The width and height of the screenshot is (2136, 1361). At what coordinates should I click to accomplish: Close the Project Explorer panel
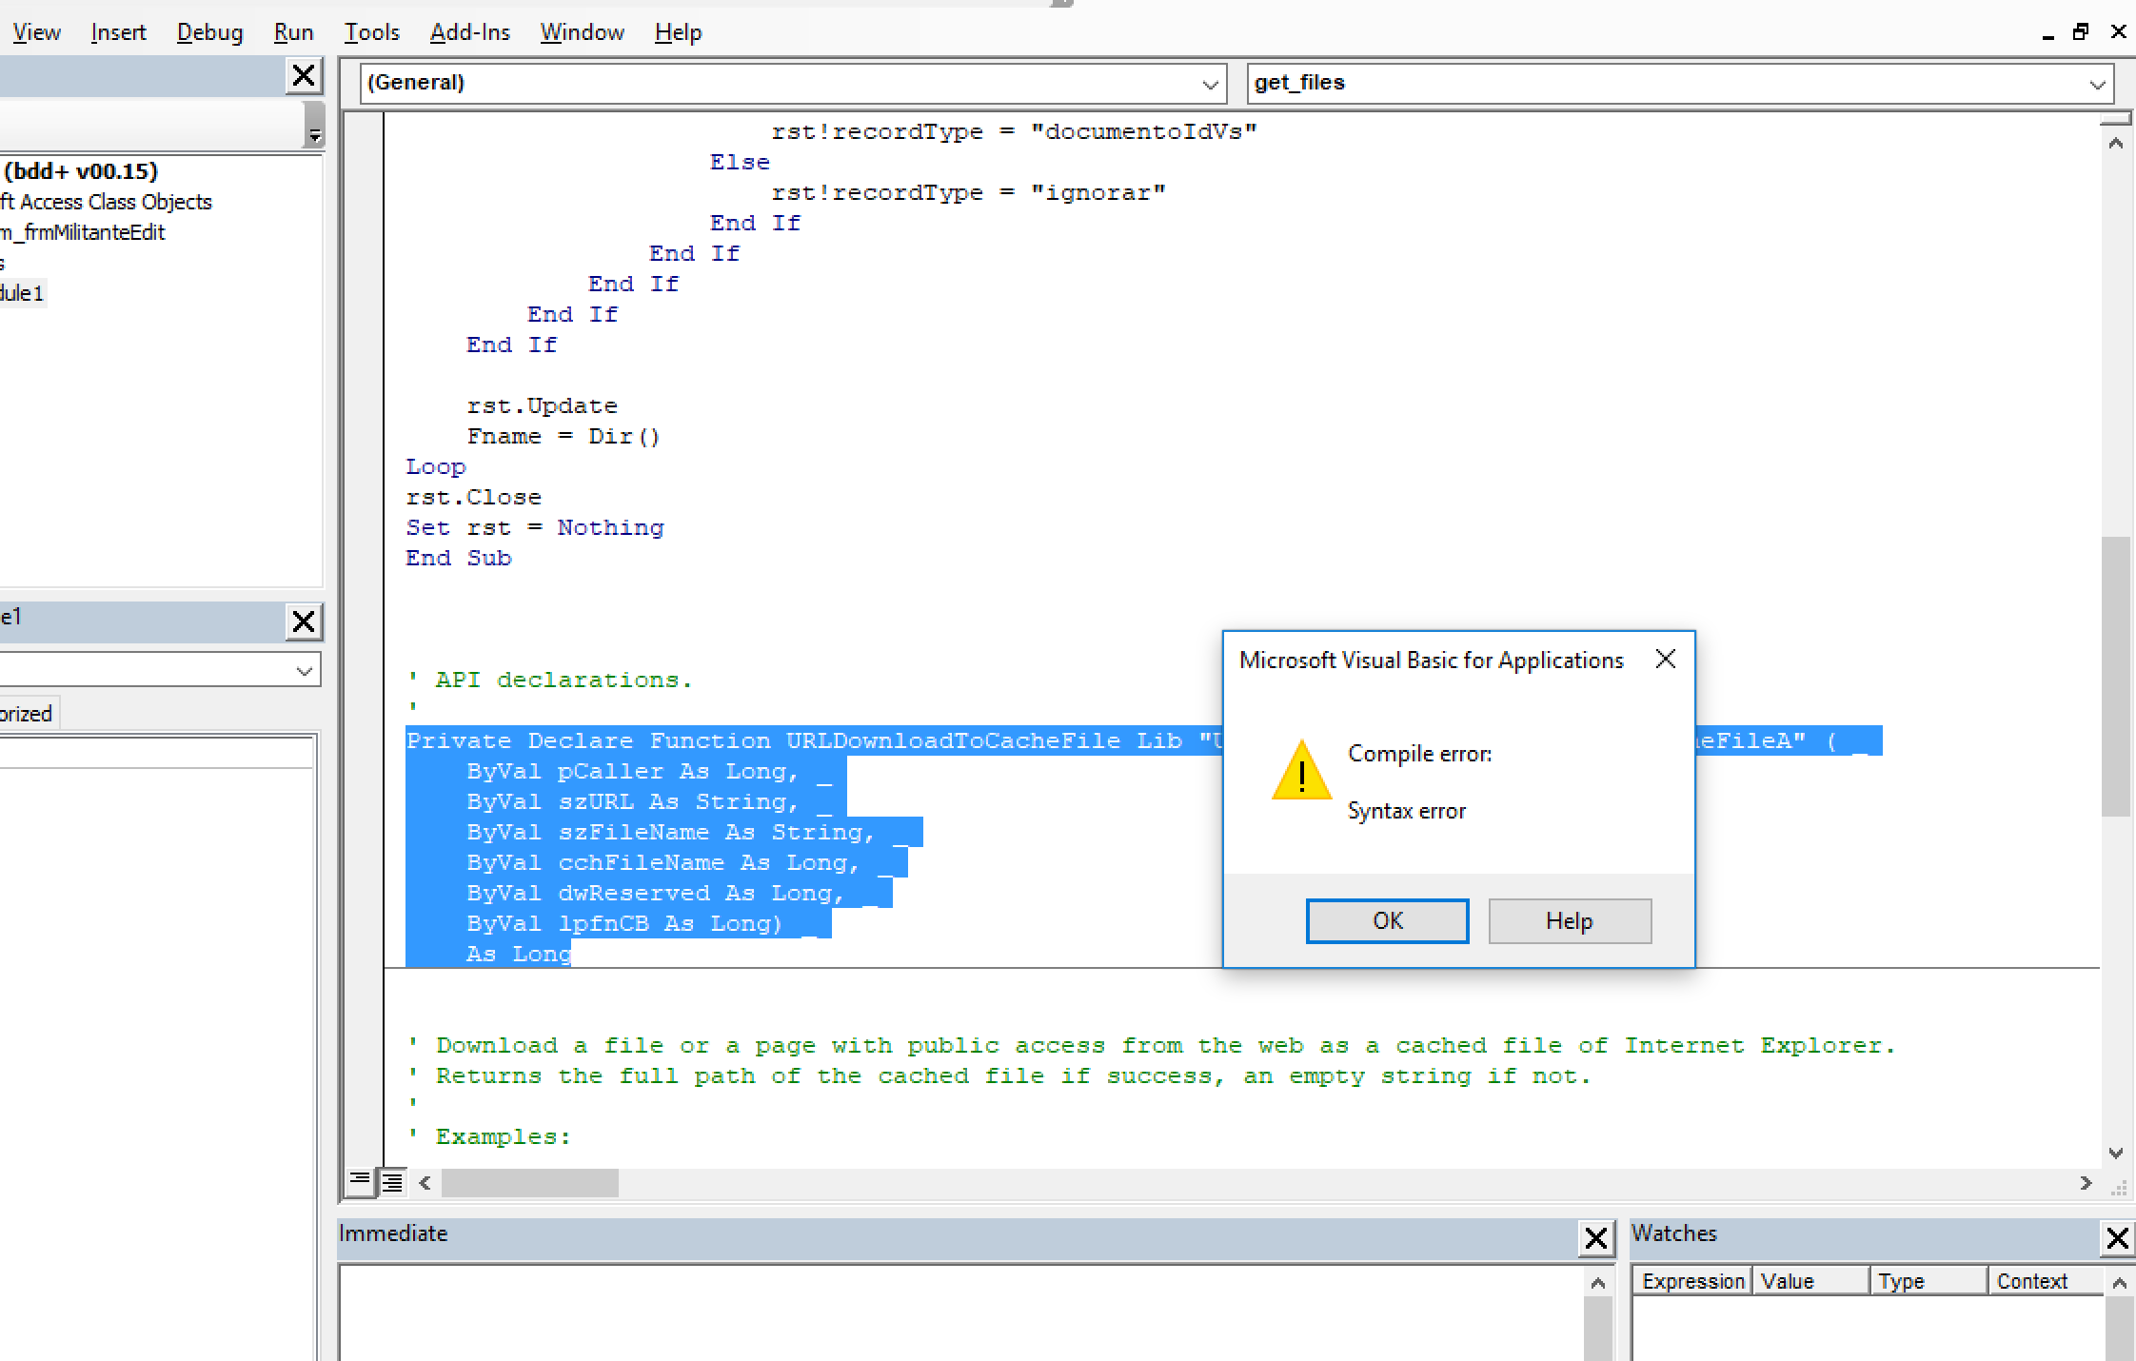pos(304,75)
